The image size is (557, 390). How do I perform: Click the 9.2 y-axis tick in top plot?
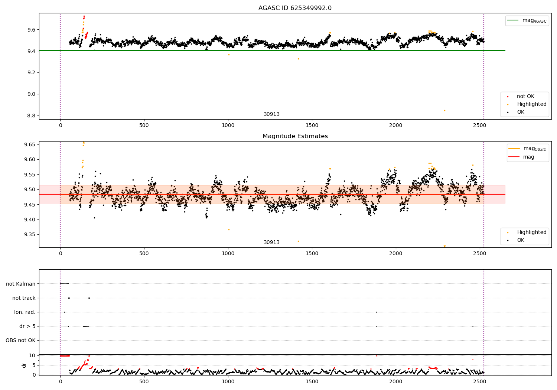[31, 73]
